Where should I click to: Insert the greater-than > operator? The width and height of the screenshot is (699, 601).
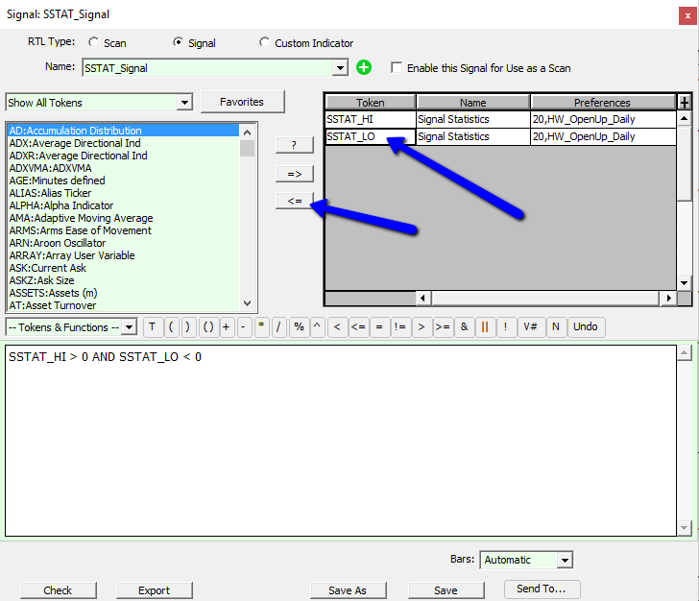point(422,326)
